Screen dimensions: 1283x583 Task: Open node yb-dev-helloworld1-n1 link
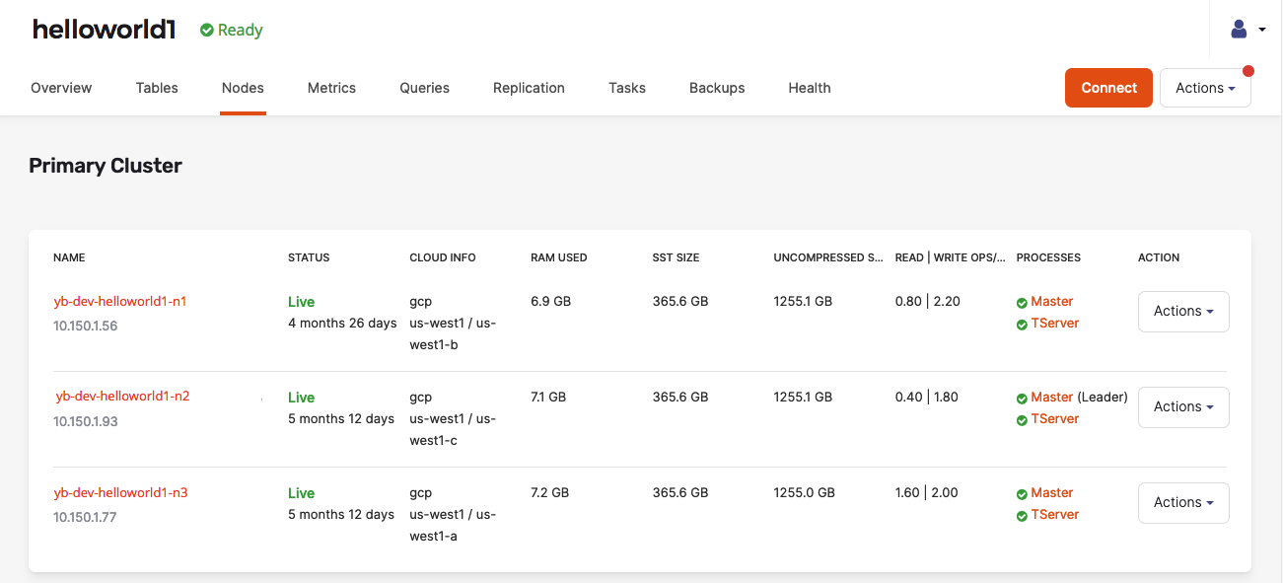point(120,302)
